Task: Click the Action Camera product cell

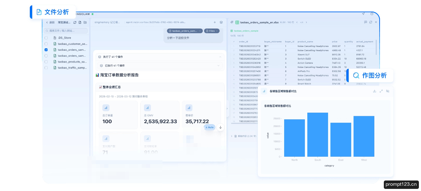Action: 306,63
